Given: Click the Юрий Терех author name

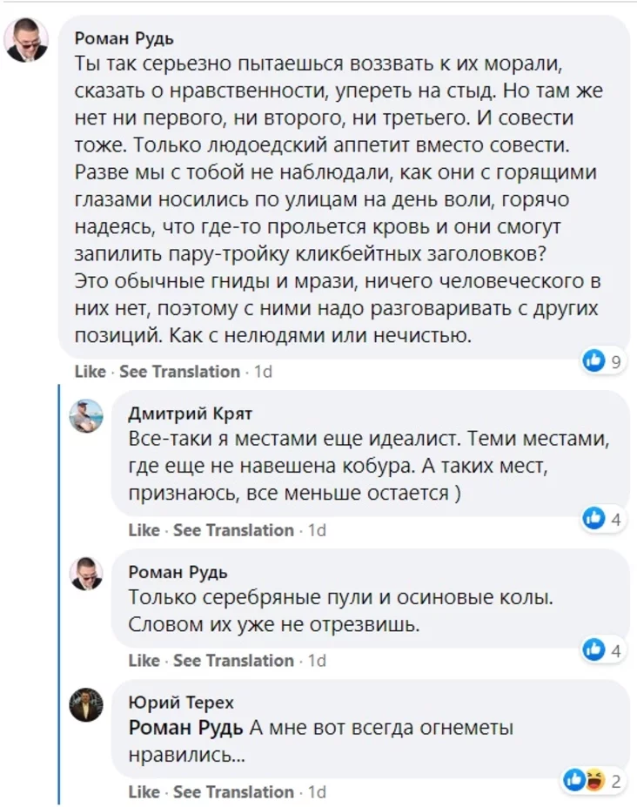Looking at the screenshot, I should 180,702.
